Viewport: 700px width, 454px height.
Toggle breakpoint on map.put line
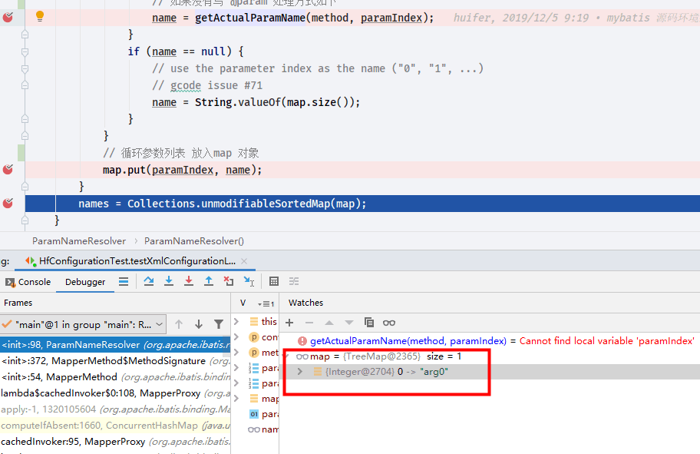8,169
